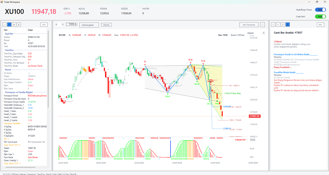Image resolution: width=329 pixels, height=175 pixels.
Task: Select the Hedef_2 Uzaklık row
Action: tap(25, 120)
